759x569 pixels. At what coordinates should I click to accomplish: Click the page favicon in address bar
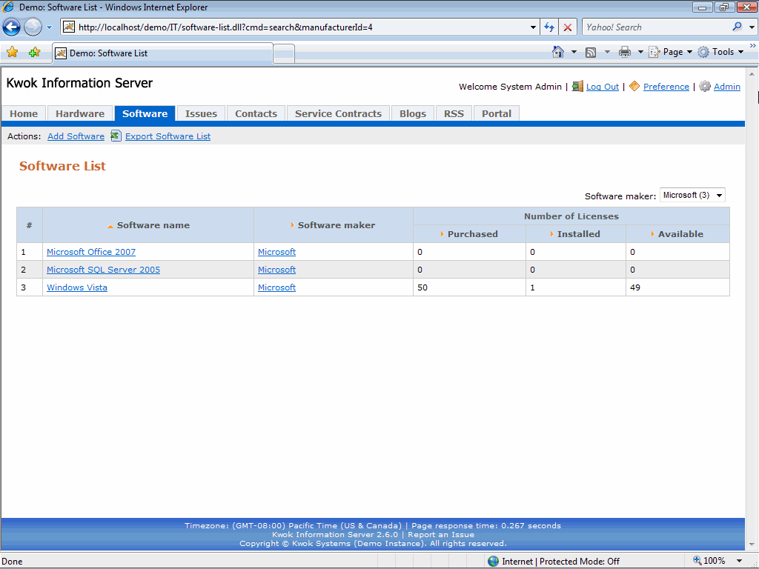(x=69, y=27)
